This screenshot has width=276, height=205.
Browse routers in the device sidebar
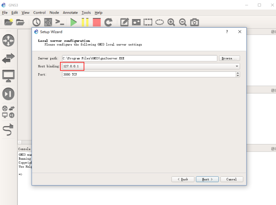8,40
